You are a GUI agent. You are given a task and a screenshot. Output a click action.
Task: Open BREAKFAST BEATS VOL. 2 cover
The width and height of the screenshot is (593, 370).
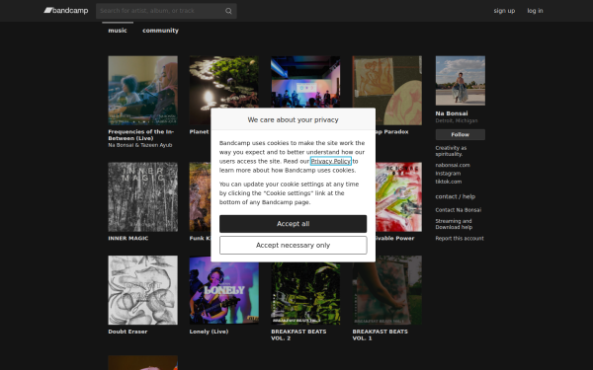pos(305,293)
